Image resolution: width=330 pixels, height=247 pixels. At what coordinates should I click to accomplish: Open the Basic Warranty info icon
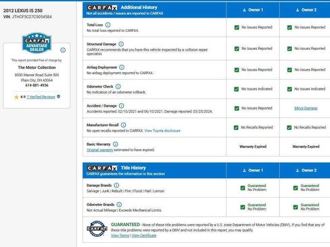[116, 144]
